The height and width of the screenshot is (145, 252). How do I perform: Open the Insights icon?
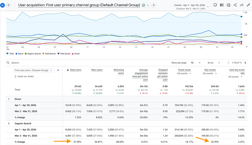pyautogui.click(x=228, y=5)
